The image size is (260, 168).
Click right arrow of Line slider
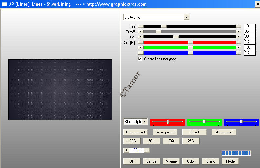pyautogui.click(x=238, y=37)
